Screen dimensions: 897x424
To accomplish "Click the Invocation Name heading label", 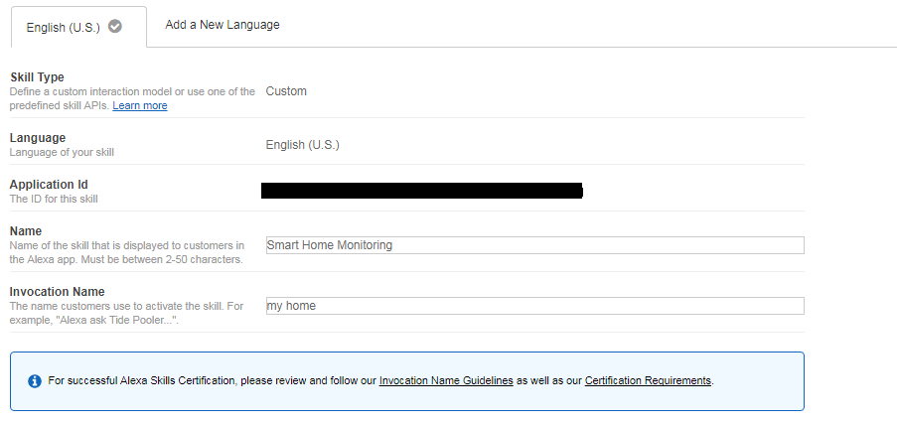I will [x=59, y=292].
